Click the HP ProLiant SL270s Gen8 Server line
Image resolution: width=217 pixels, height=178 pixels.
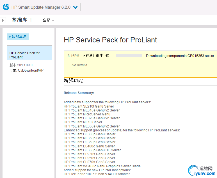coord(89,162)
